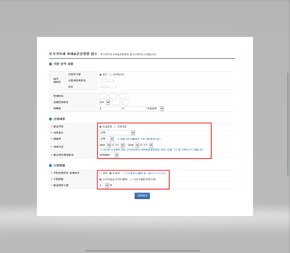Screen dimensions: 290x253
Task: Set resident number disclosure to 공개
Action: [100, 173]
